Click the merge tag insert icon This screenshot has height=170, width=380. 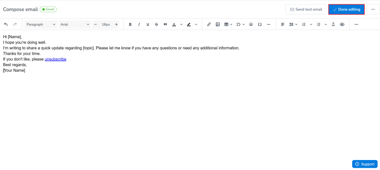(x=239, y=24)
